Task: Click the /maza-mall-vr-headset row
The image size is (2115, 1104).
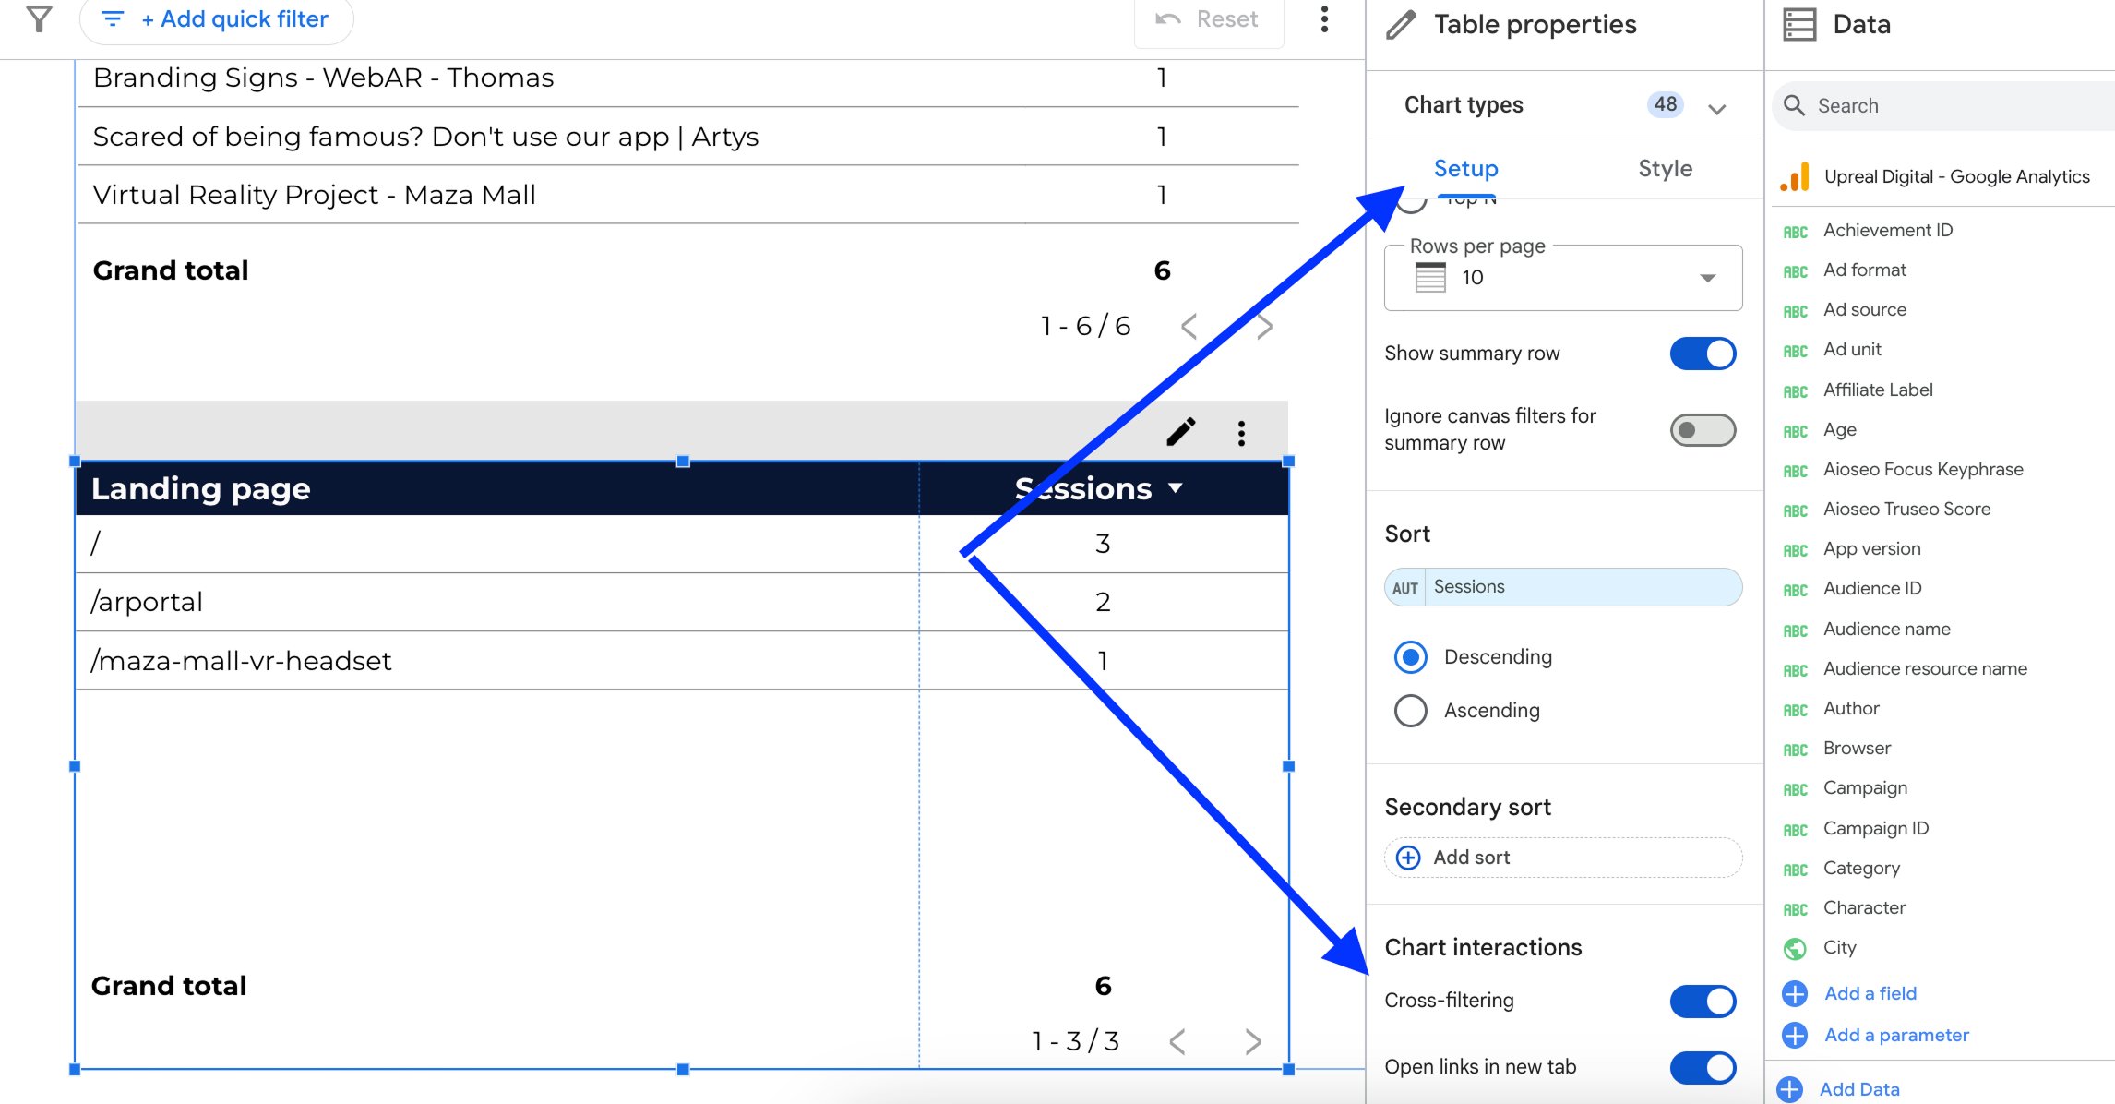Action: tap(681, 660)
